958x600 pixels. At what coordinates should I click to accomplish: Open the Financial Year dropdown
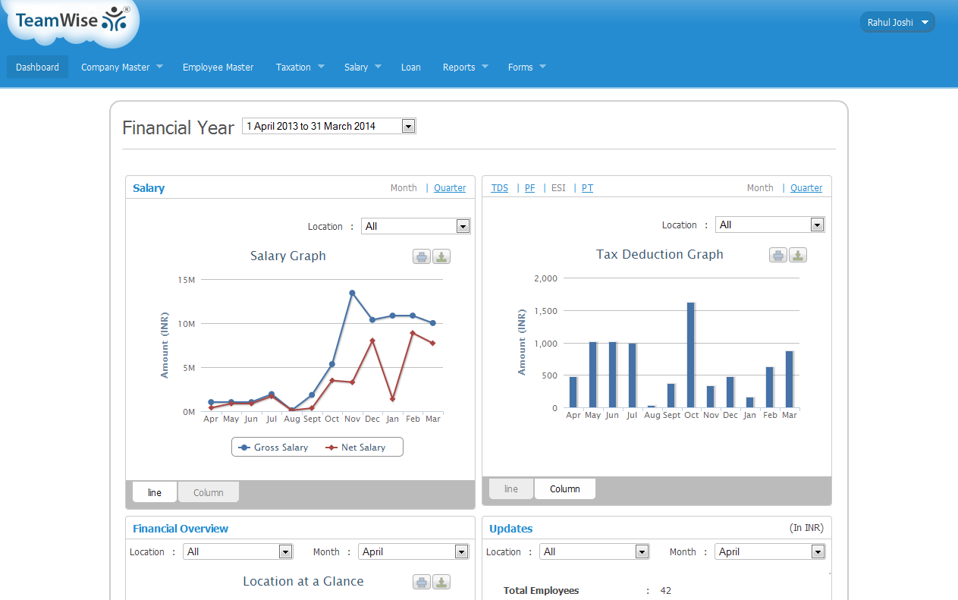coord(328,127)
